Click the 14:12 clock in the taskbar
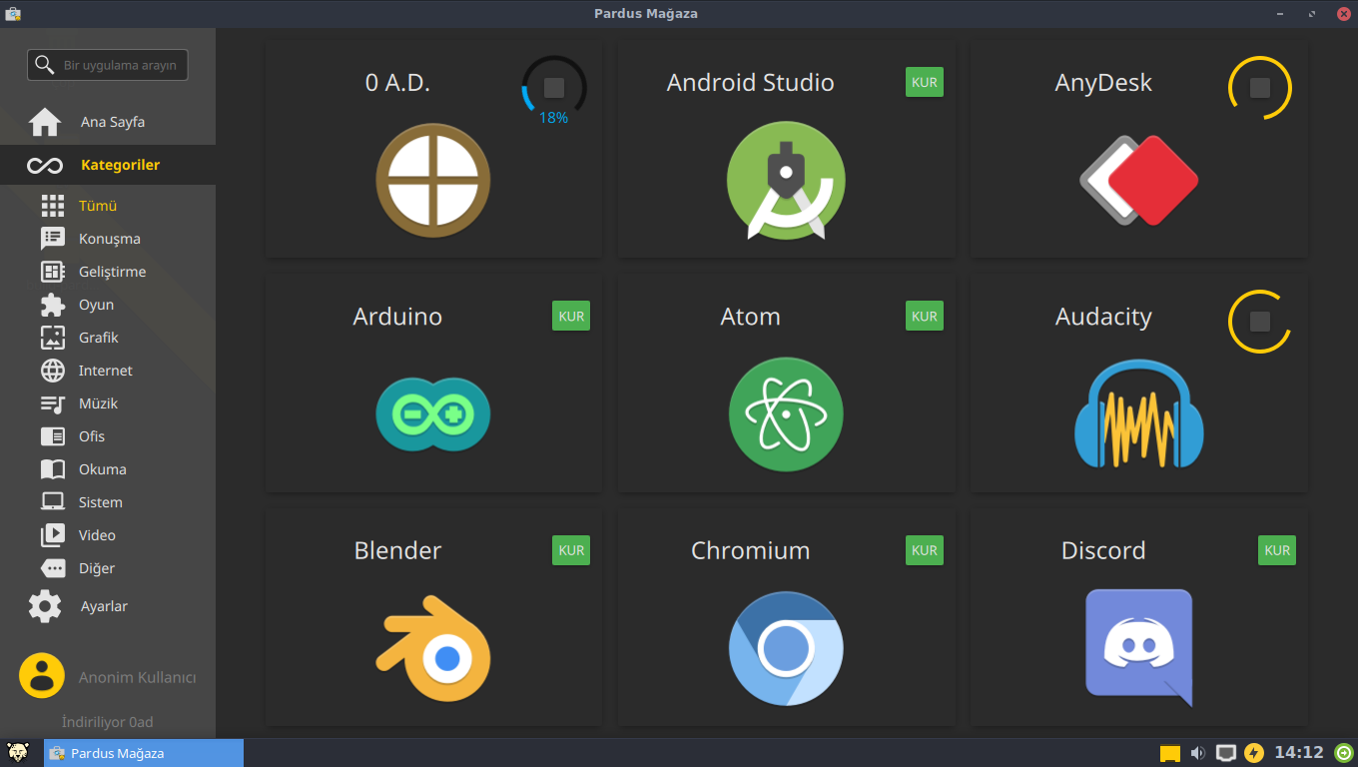This screenshot has height=767, width=1358. (x=1299, y=753)
